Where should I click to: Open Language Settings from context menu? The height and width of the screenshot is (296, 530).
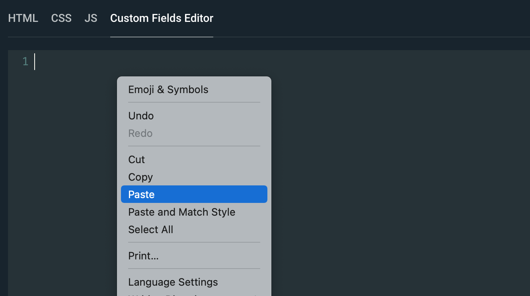[173, 282]
